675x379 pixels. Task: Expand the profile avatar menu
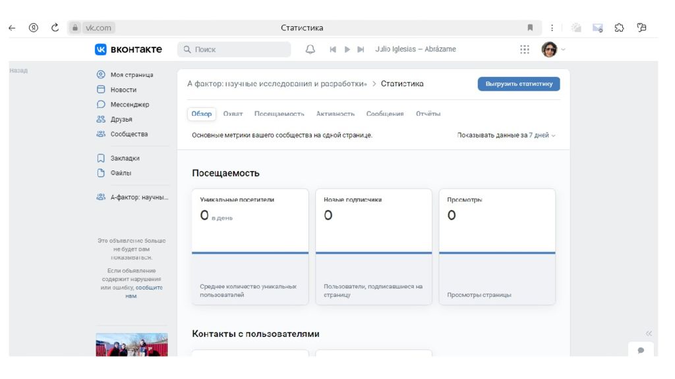coord(552,49)
